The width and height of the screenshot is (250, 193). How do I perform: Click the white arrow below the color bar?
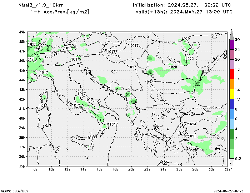tap(232, 163)
